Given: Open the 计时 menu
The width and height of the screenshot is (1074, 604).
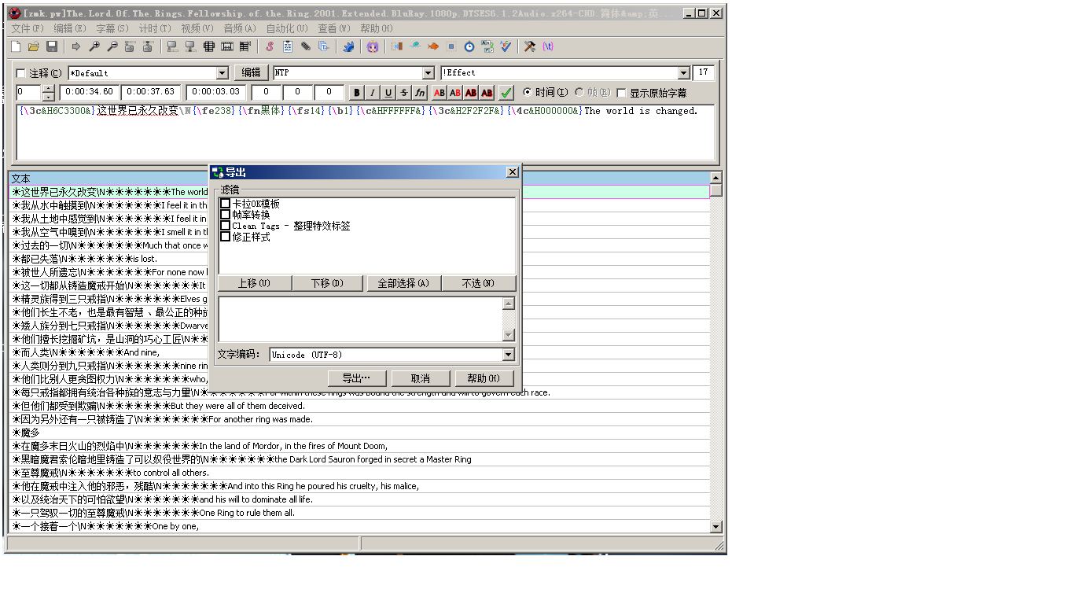Looking at the screenshot, I should (x=155, y=28).
